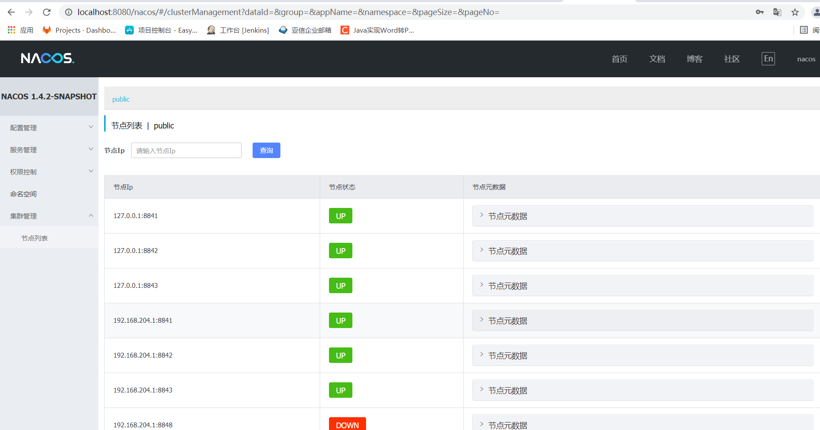Image resolution: width=820 pixels, height=430 pixels.
Task: Select the public namespace tab
Action: click(x=121, y=99)
